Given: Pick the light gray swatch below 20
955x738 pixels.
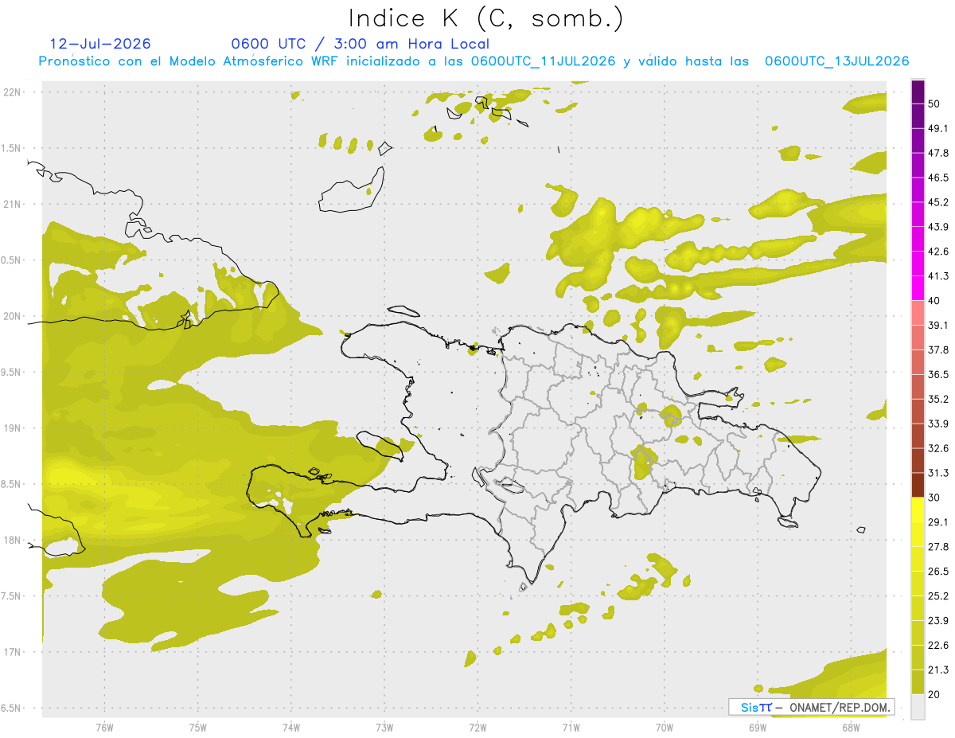Looking at the screenshot, I should [918, 707].
